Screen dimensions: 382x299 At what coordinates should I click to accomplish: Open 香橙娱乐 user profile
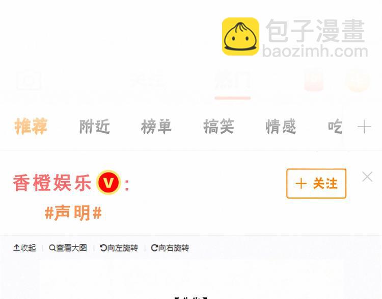pyautogui.click(x=52, y=183)
